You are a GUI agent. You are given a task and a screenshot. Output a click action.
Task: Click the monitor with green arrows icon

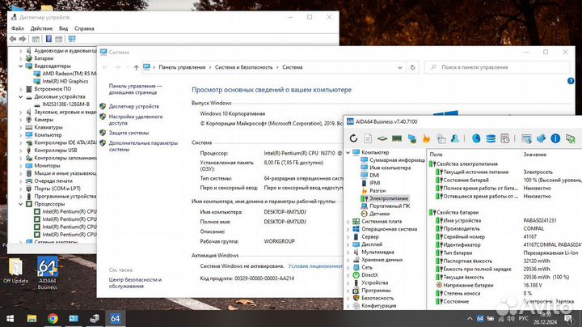pos(570,138)
